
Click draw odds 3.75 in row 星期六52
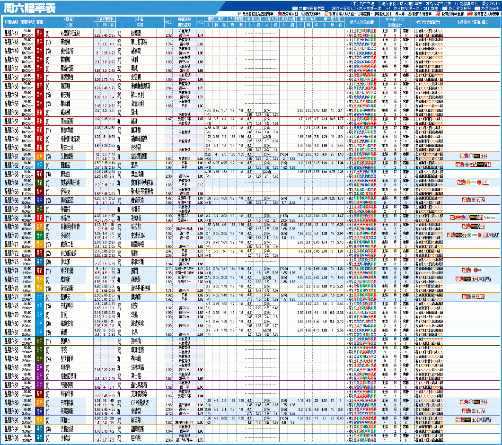pos(105,79)
